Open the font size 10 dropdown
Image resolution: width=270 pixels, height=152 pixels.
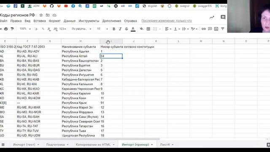pyautogui.click(x=103, y=29)
